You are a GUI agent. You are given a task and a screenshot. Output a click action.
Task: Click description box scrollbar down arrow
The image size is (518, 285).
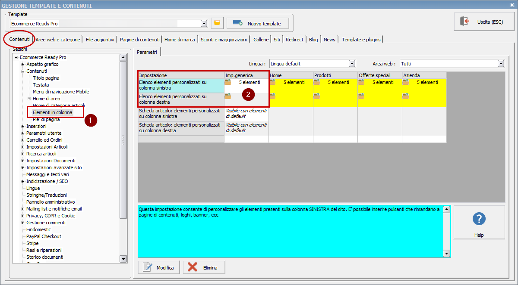(x=447, y=254)
